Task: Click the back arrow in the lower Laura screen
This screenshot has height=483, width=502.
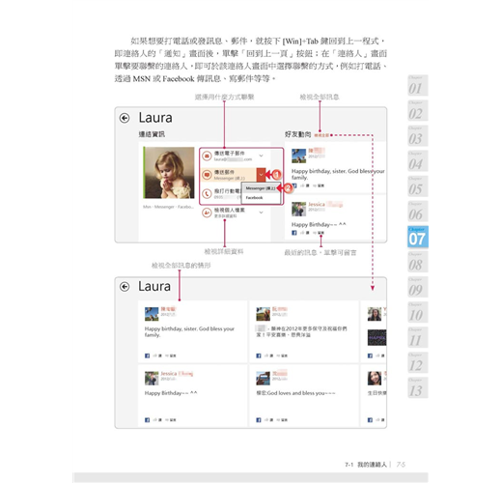Action: click(125, 287)
